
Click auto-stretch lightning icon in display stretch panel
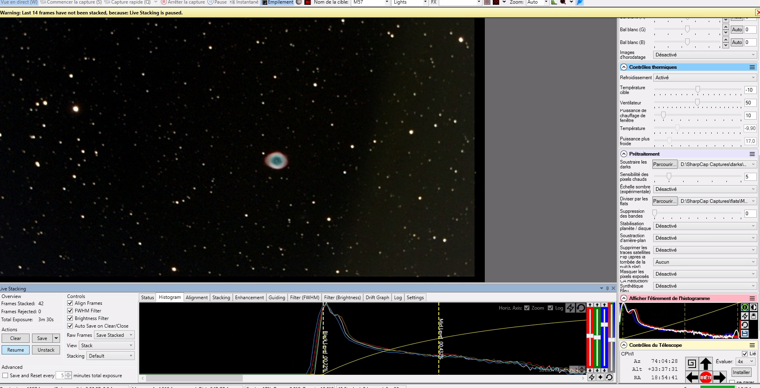(x=745, y=316)
